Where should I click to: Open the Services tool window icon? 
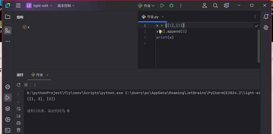7,119
